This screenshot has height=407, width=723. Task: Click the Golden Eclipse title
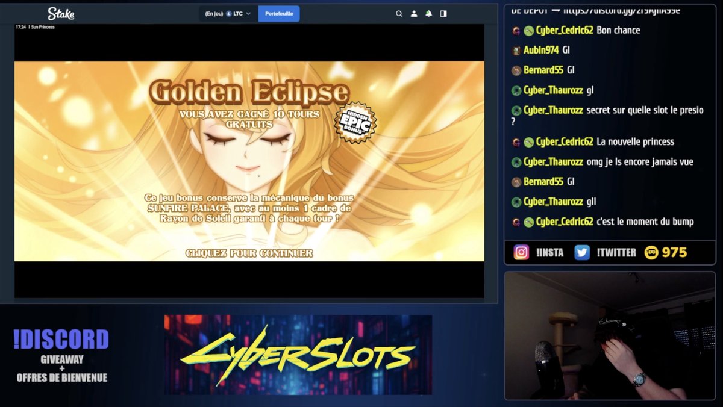pos(249,92)
